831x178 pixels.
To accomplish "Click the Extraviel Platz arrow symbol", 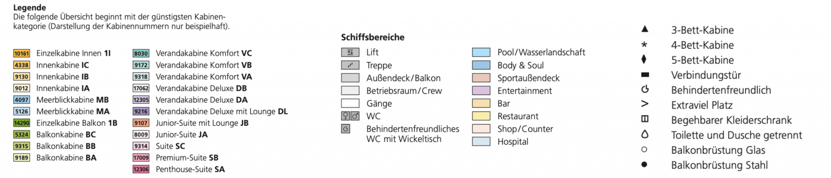I will tap(645, 104).
